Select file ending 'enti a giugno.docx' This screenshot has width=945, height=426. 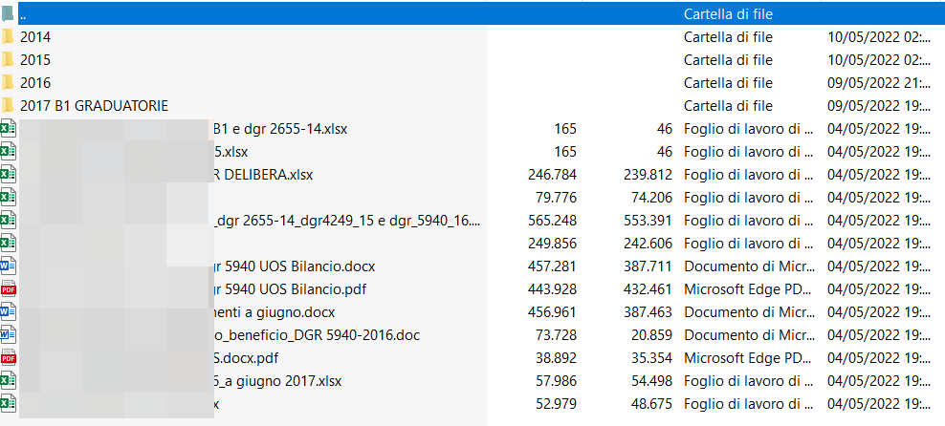(273, 312)
